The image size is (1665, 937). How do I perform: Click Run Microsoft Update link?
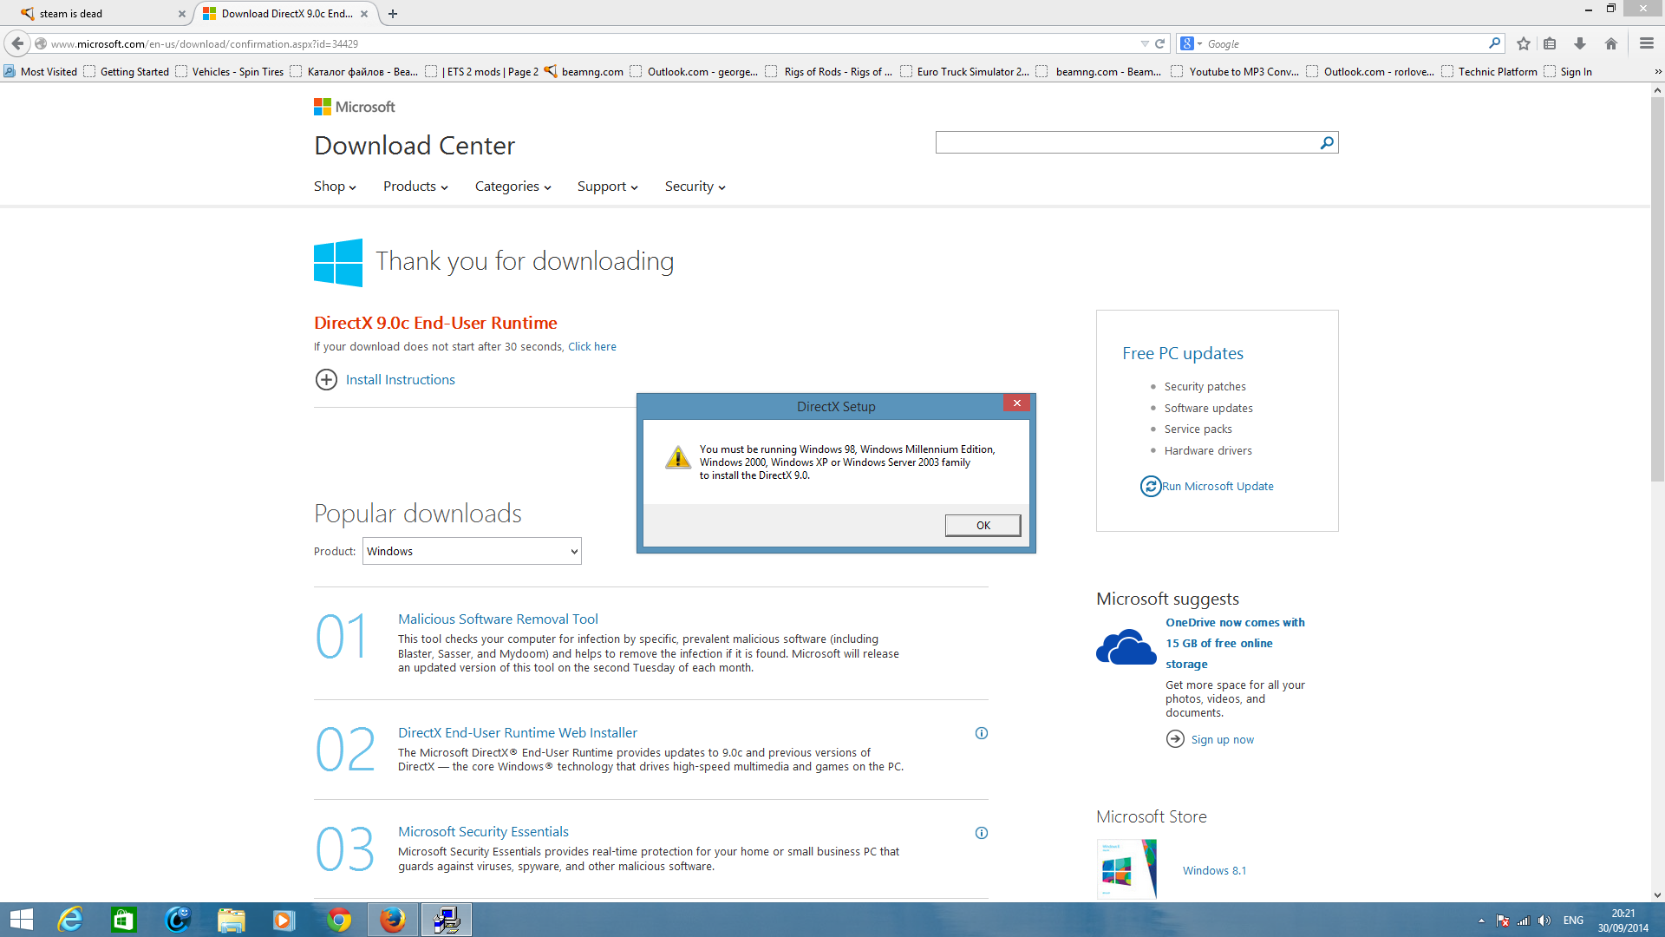[x=1218, y=486]
